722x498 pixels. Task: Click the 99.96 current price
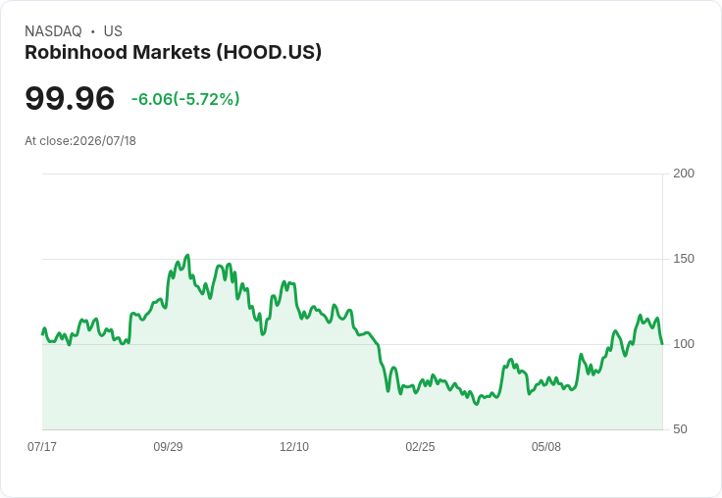pos(70,98)
